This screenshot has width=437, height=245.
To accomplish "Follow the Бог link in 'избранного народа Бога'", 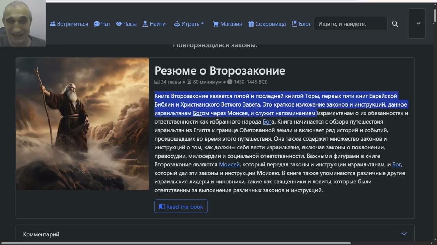I will (x=267, y=121).
